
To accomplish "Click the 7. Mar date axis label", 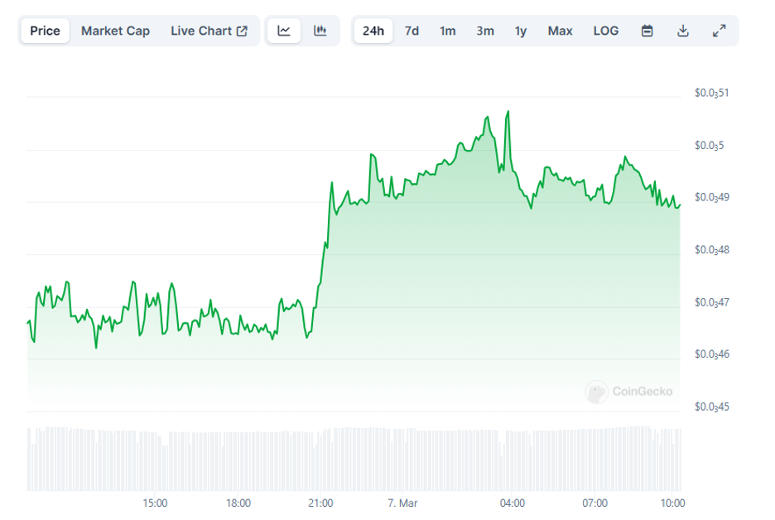I will [x=402, y=503].
